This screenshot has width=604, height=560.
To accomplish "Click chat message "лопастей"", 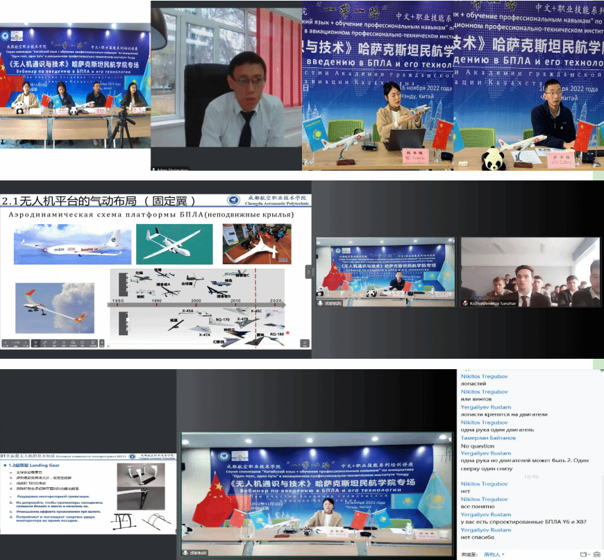I will [473, 384].
